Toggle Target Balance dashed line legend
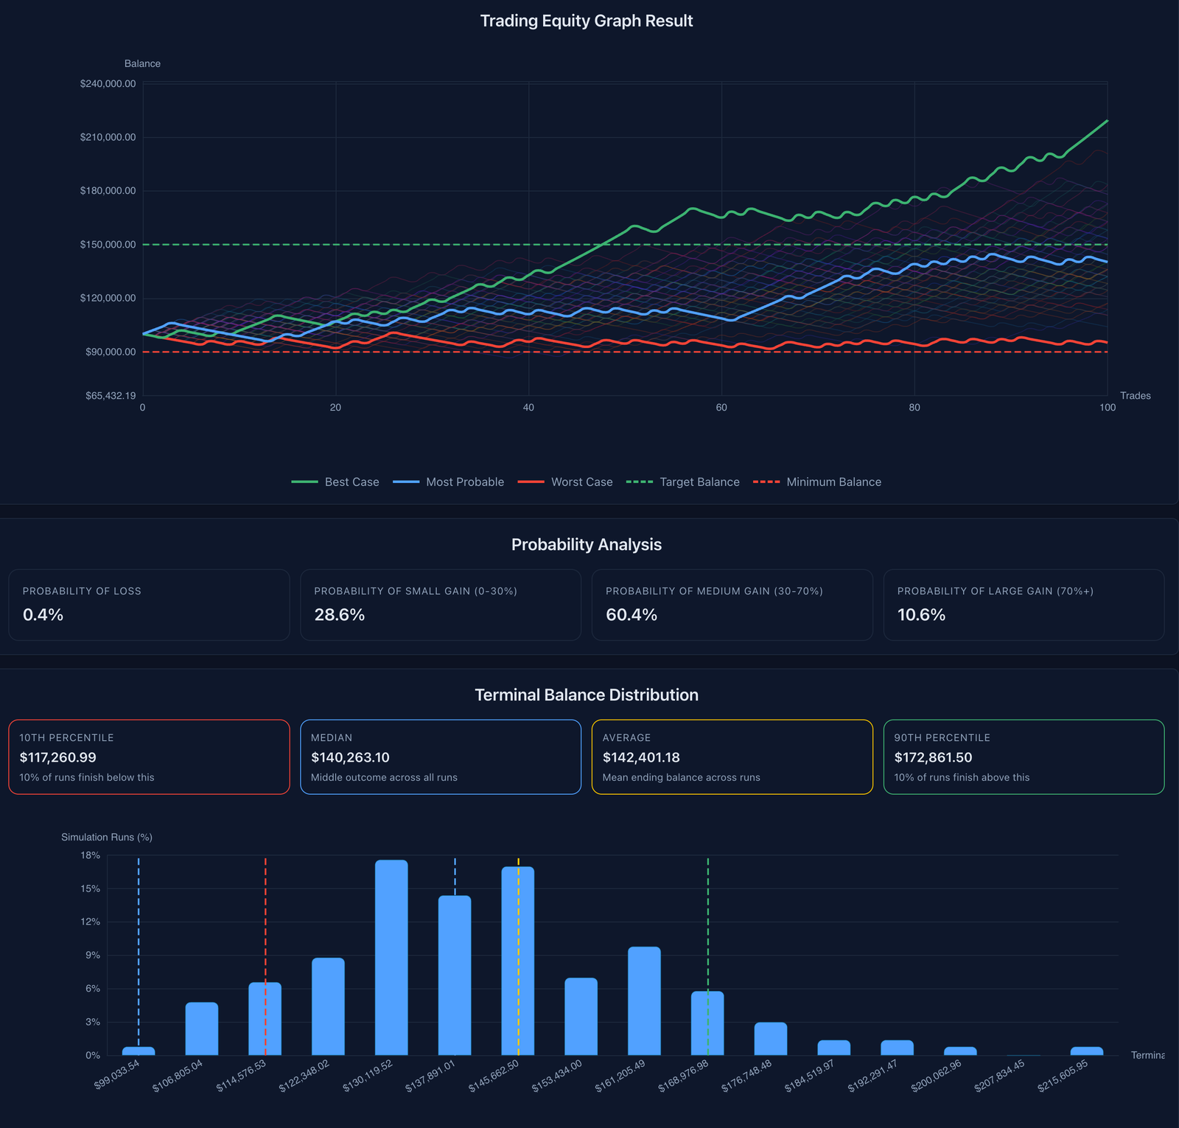The width and height of the screenshot is (1179, 1128). [x=683, y=482]
